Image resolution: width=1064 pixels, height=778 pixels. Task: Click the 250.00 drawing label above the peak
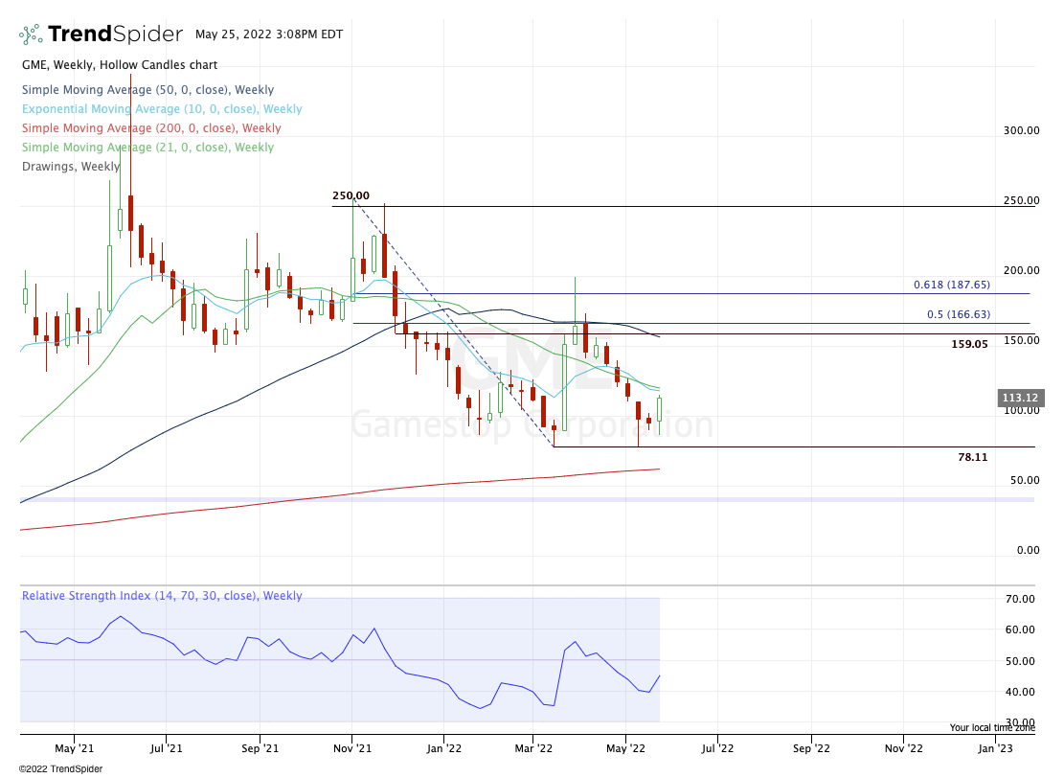[351, 195]
